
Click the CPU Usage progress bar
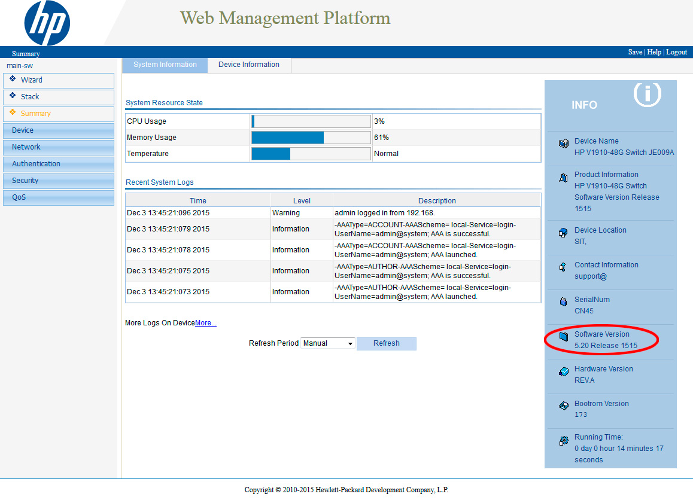pyautogui.click(x=311, y=121)
